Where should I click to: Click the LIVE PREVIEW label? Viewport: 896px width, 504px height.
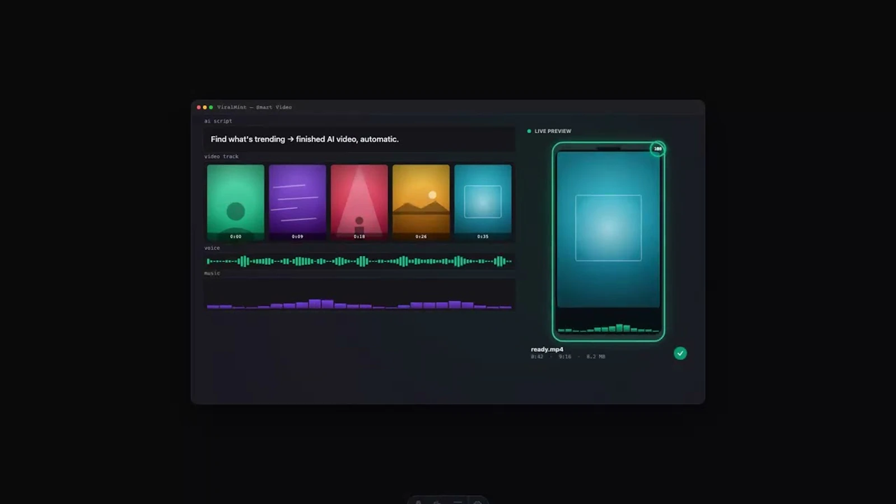(x=553, y=131)
